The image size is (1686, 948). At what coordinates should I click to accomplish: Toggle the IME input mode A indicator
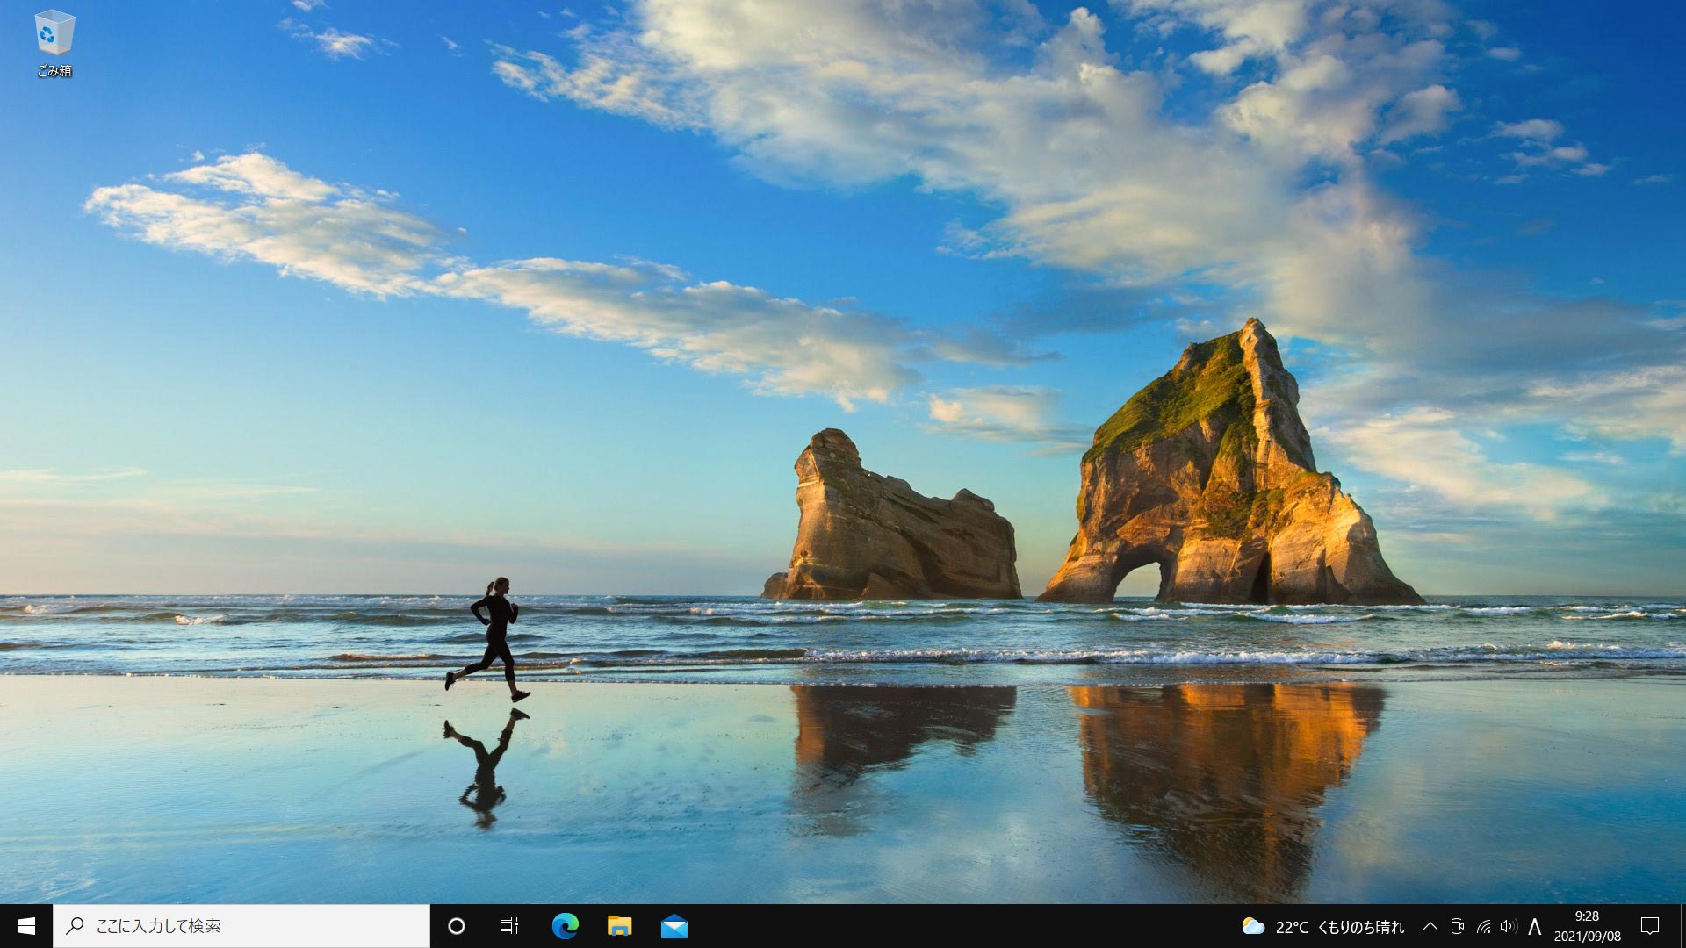click(1535, 926)
